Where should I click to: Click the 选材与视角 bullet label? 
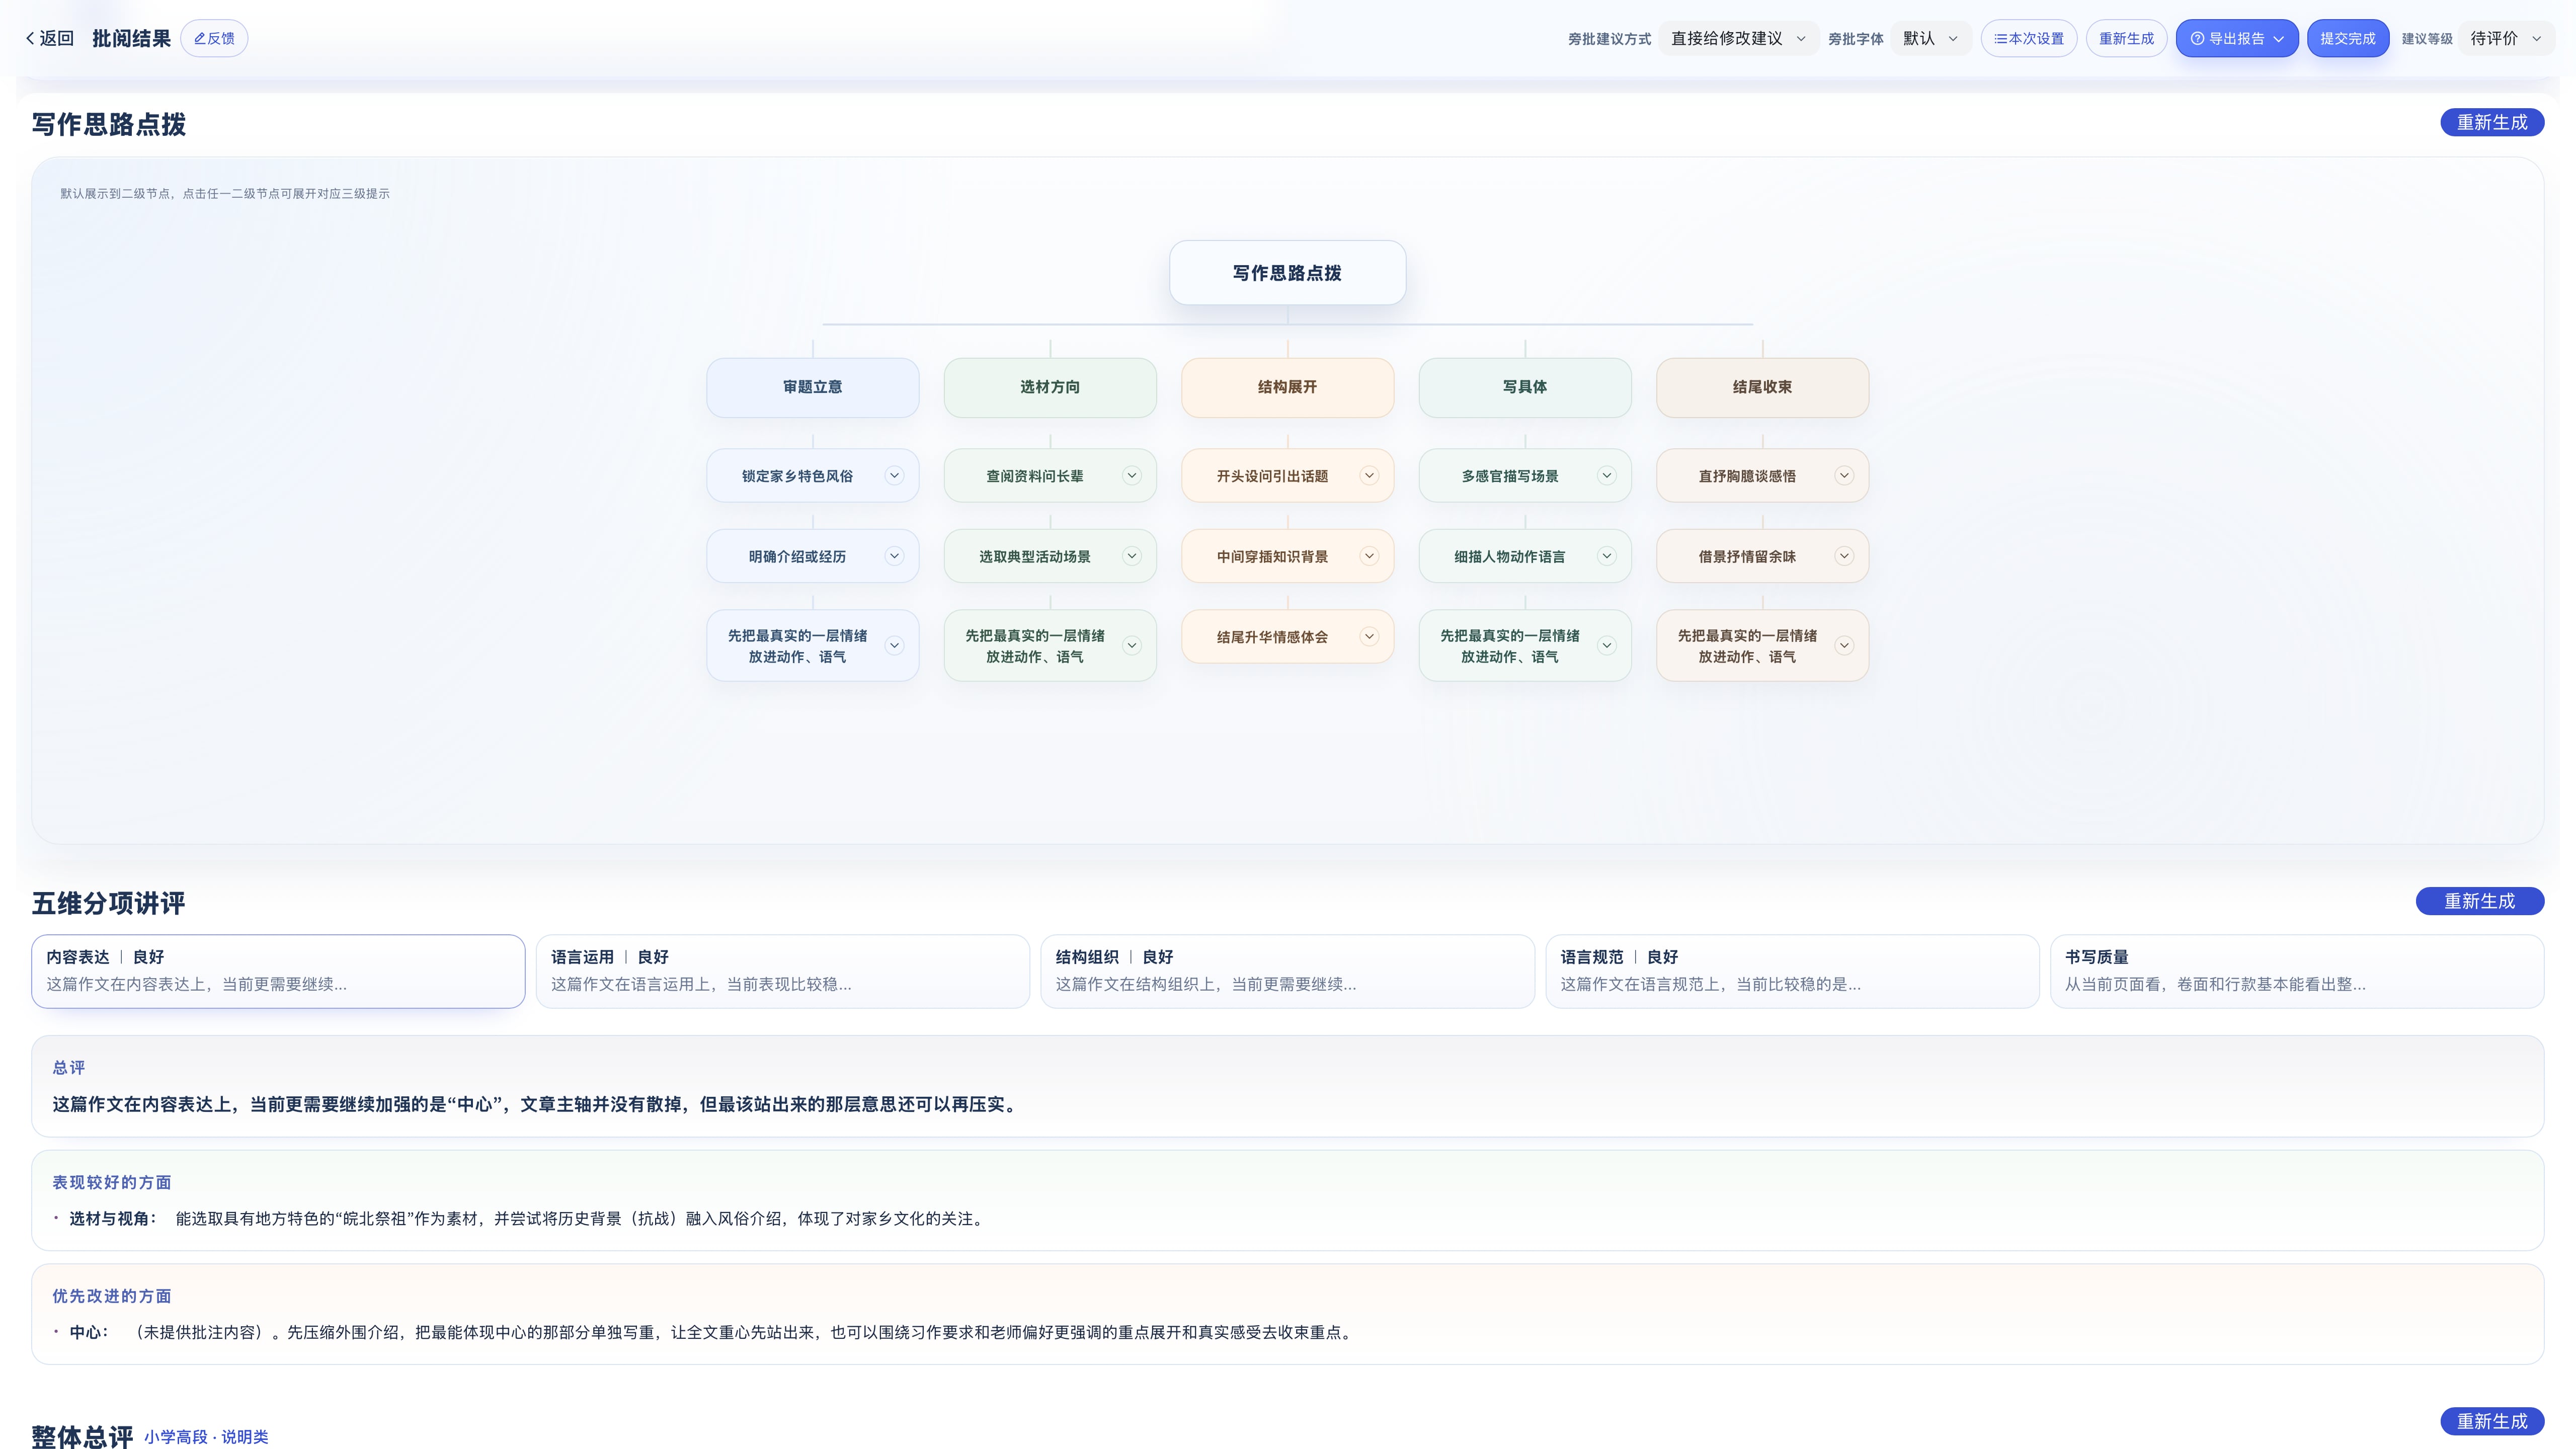(113, 1219)
